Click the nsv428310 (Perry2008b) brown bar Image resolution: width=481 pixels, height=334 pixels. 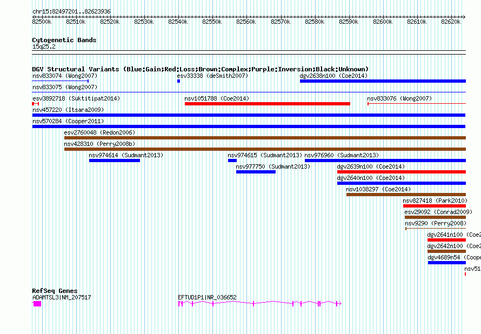click(x=265, y=149)
